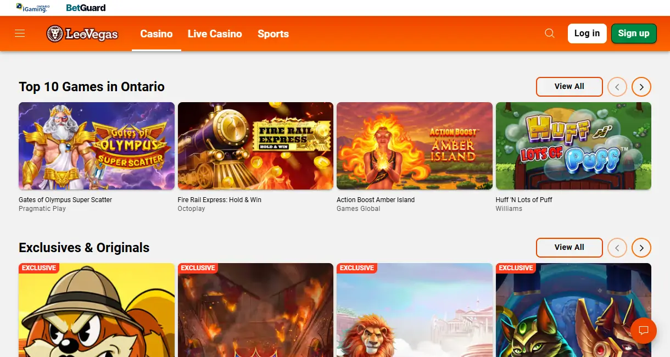Open exclusive game with Egyptian cat
This screenshot has height=357, width=670.
[573, 310]
